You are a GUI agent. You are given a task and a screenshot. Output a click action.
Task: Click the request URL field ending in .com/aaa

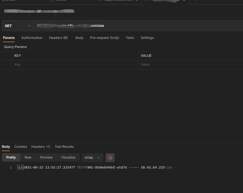(x=139, y=26)
